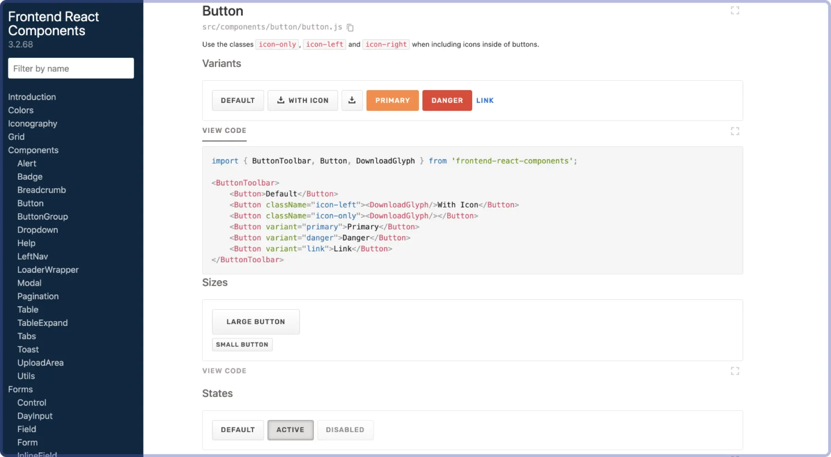Open TableExpand component page
Viewport: 831px width, 457px height.
point(42,323)
